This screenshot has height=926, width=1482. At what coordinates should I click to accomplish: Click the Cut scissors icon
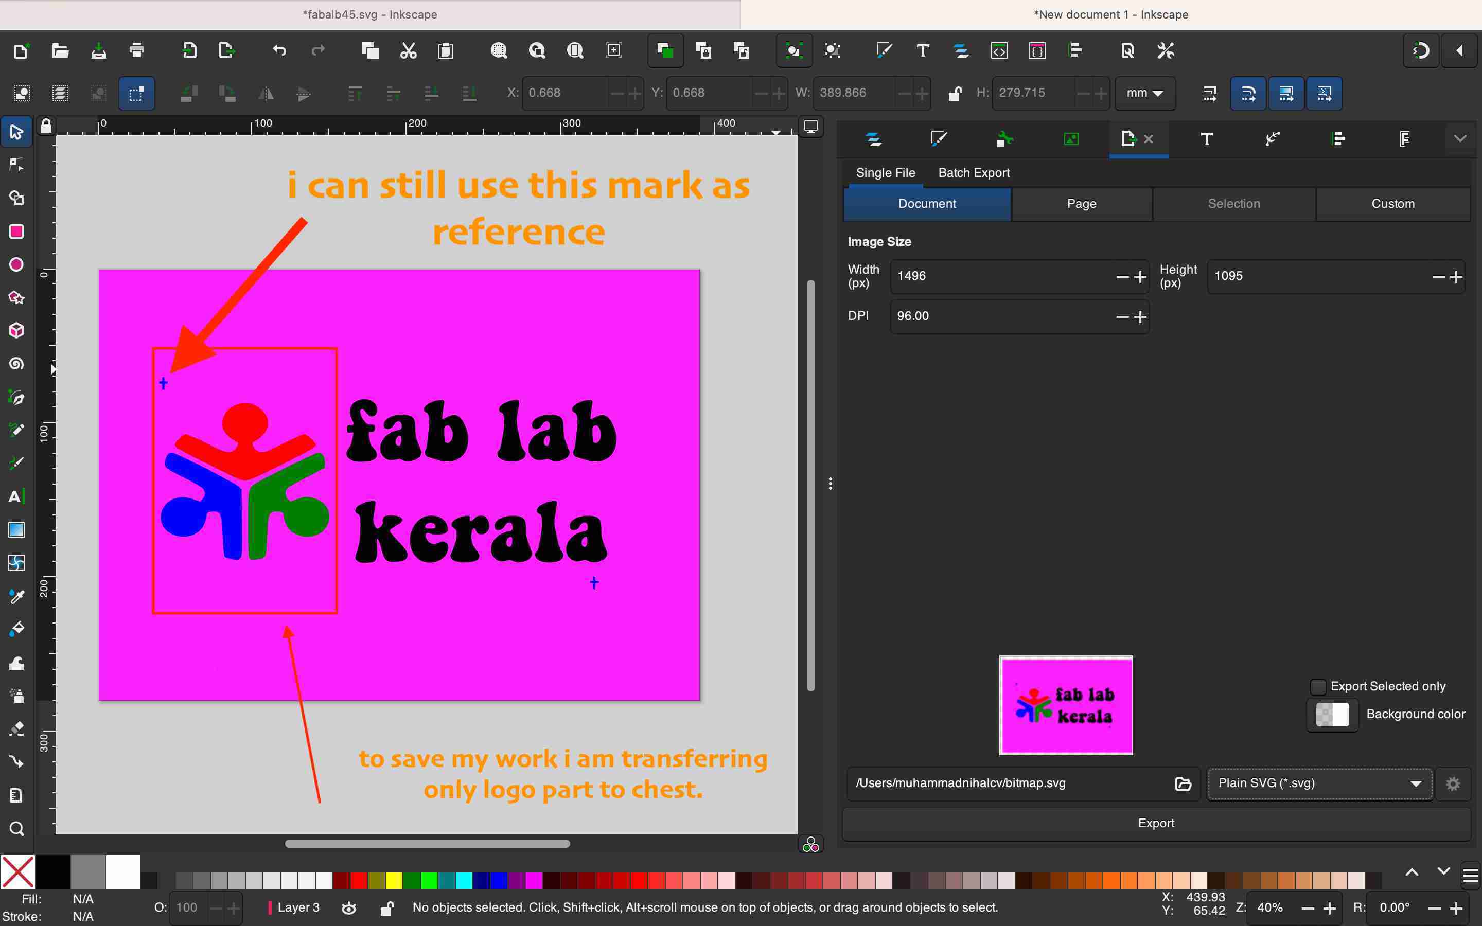click(x=408, y=51)
